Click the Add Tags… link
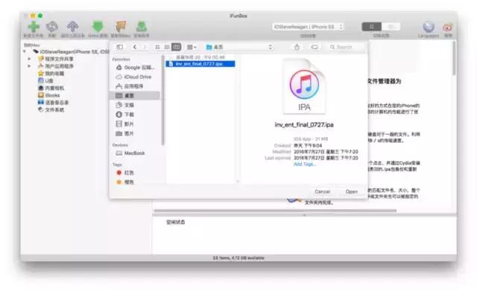Viewport: 477px width, 290px height. click(305, 164)
